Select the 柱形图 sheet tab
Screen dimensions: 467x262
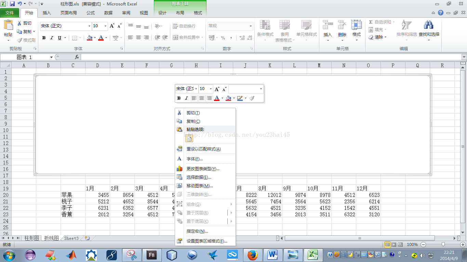click(32, 238)
